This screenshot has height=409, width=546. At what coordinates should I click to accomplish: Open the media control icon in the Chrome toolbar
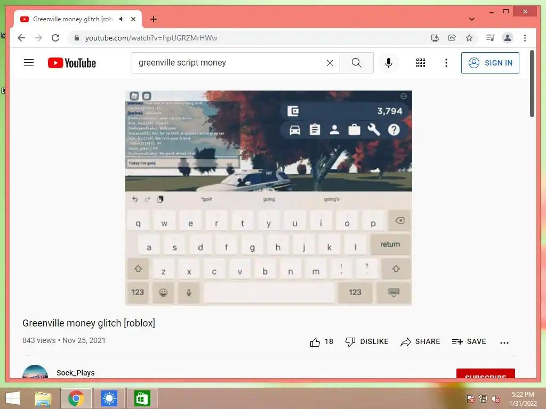[491, 38]
